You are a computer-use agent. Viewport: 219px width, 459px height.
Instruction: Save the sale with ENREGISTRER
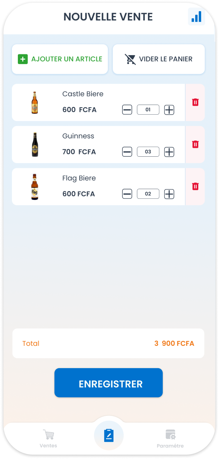[x=109, y=383]
